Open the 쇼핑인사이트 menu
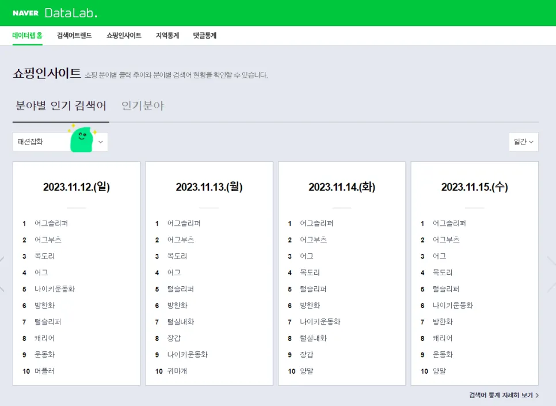556x406 pixels. coord(124,36)
